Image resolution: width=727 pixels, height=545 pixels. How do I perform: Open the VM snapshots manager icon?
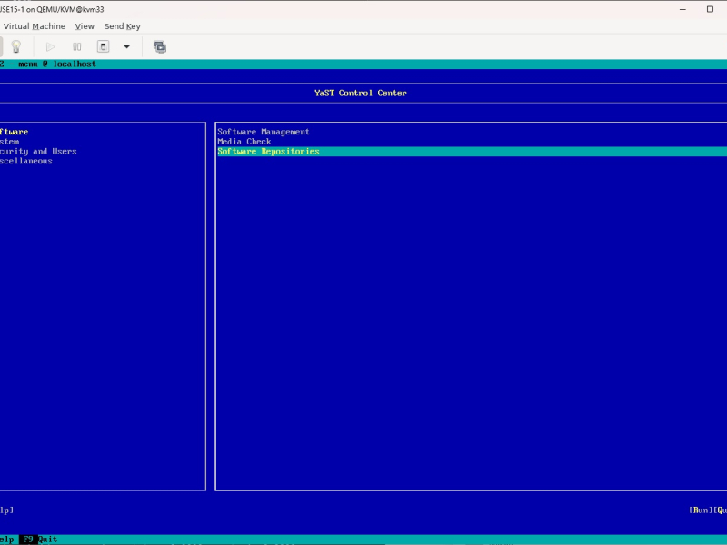[x=160, y=47]
